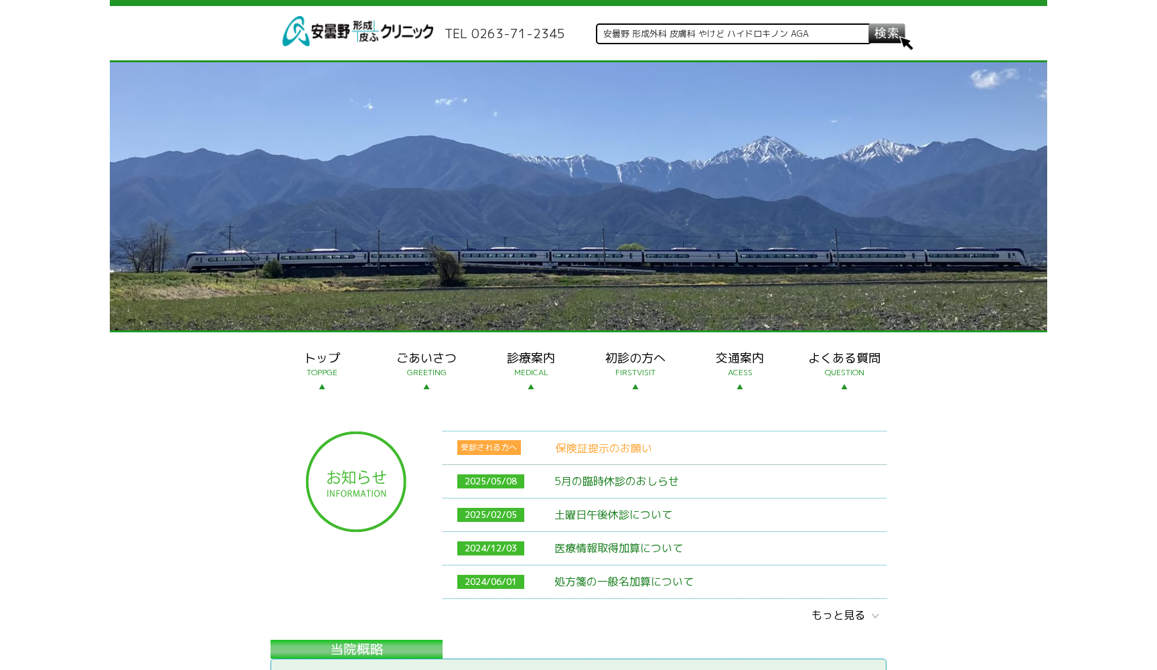Click the green header bar strip
Screen dimensions: 1157x670
(578, 2)
